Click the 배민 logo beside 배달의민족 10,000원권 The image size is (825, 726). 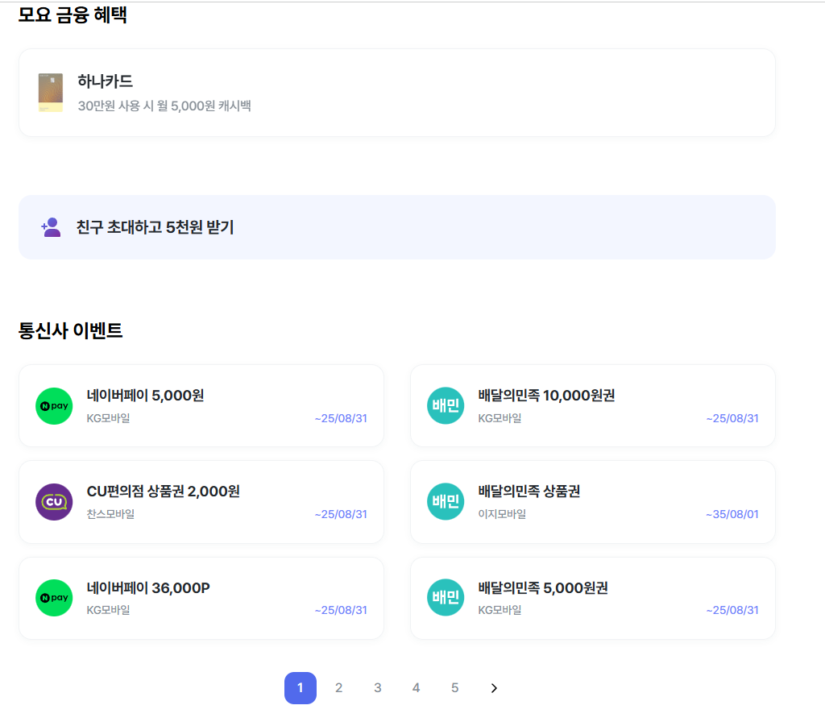[x=446, y=405]
